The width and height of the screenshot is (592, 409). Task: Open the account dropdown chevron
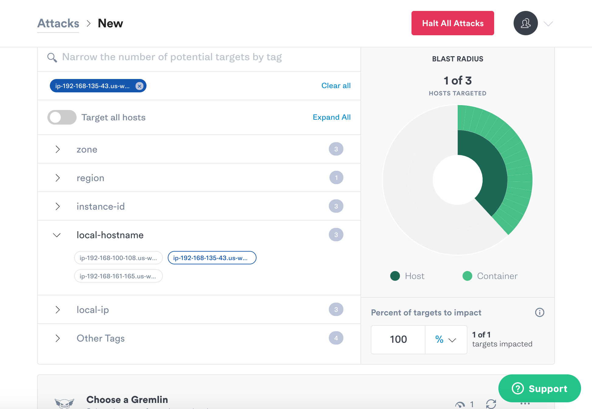548,24
